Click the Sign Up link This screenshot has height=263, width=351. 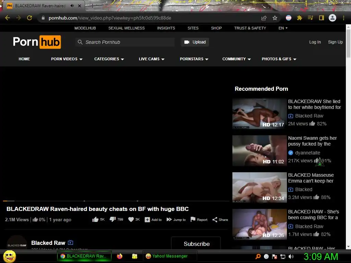click(x=335, y=42)
